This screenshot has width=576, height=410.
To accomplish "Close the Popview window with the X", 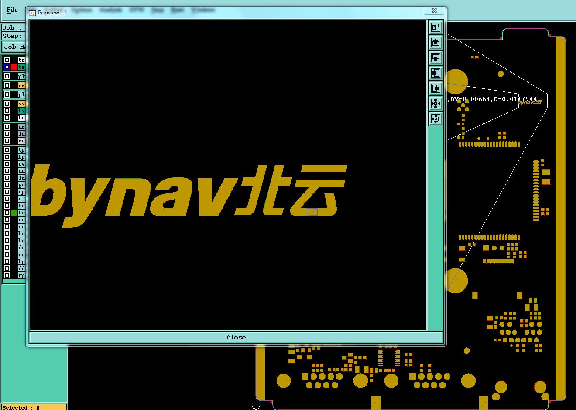I will tap(435, 10).
